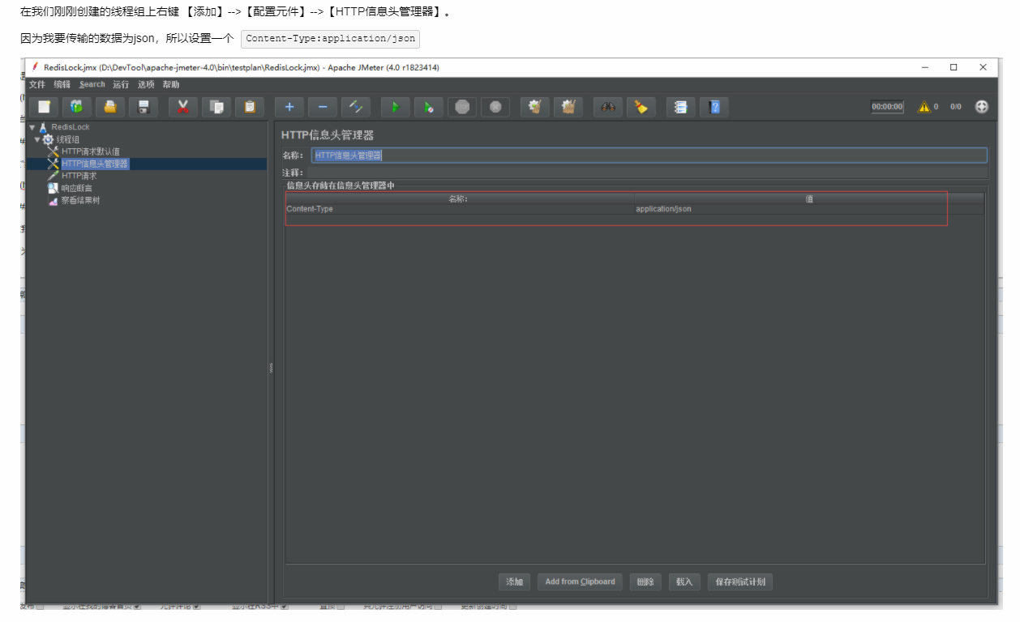Click the Clear results icon

[535, 106]
